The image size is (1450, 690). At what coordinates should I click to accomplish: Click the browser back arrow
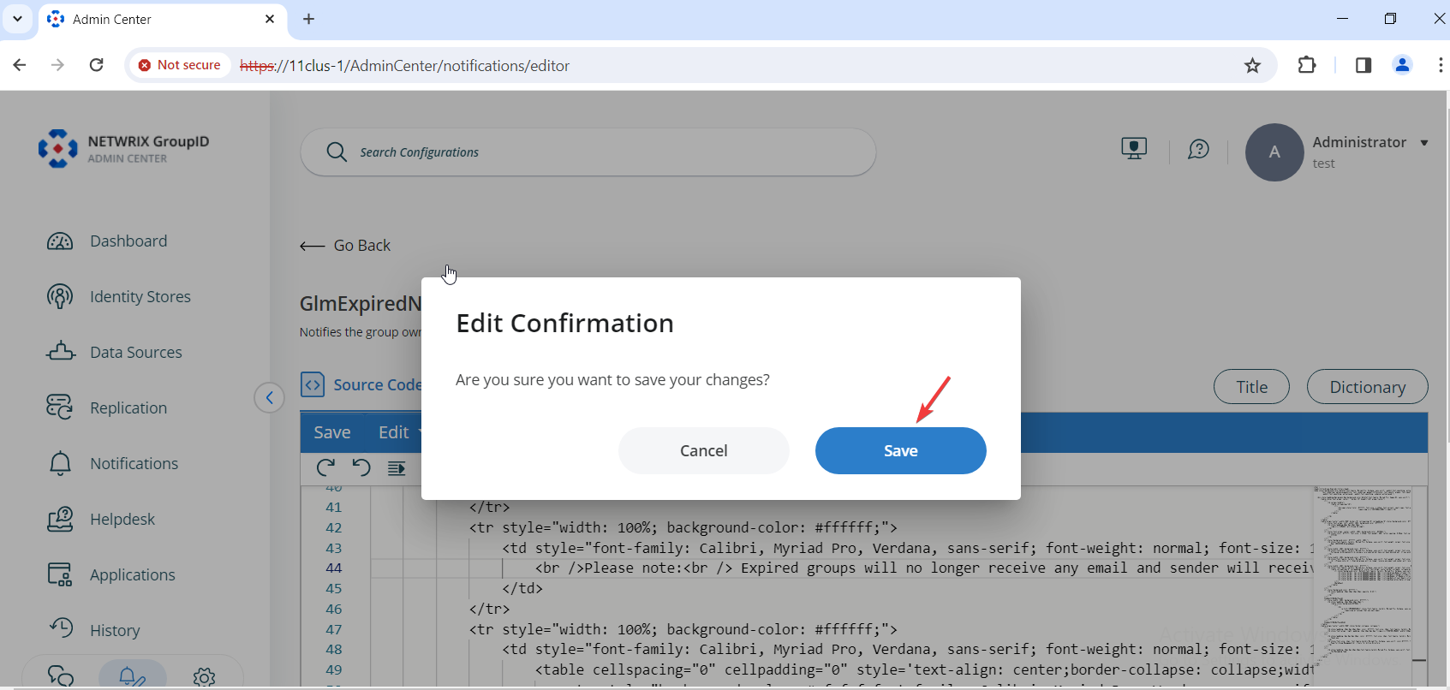tap(20, 65)
